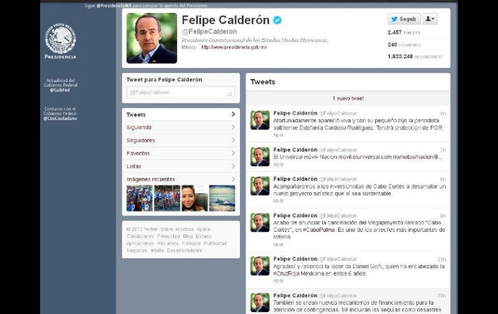Click avatar icon on Estefanía Cardoso tweet
This screenshot has width=498, height=314.
pyautogui.click(x=260, y=120)
